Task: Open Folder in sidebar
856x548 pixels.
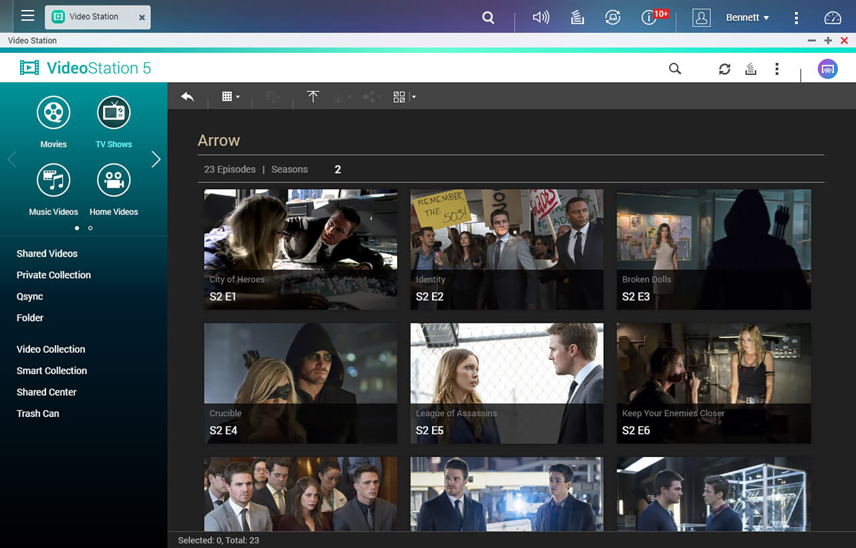Action: pyautogui.click(x=29, y=317)
